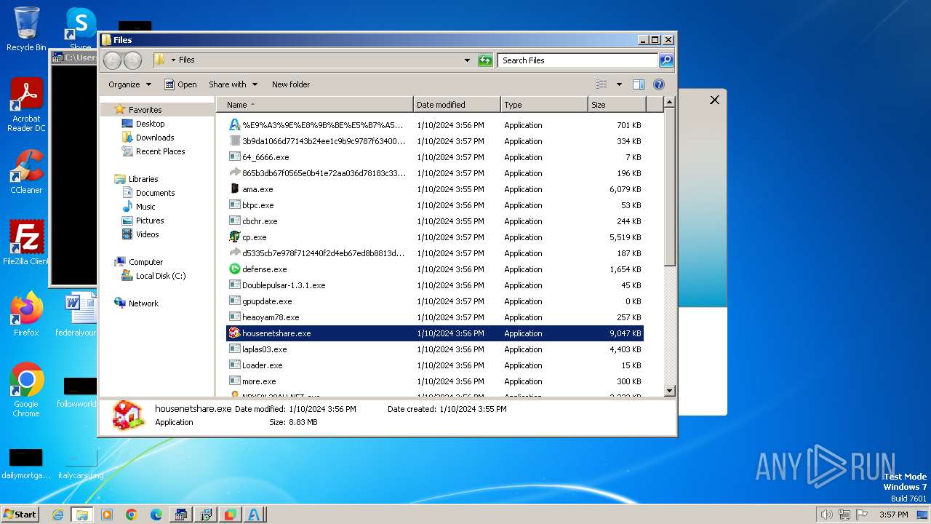Viewport: 931px width, 524px height.
Task: Open FileZilla Client desktop shortcut
Action: pyautogui.click(x=26, y=242)
